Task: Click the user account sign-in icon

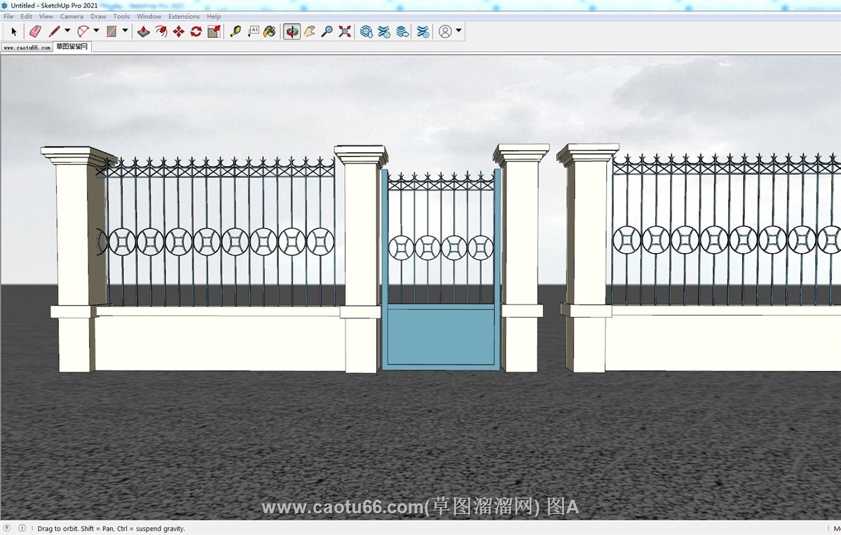Action: point(445,32)
